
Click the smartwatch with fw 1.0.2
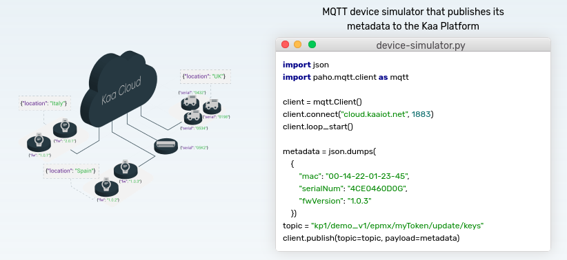pyautogui.click(x=107, y=188)
